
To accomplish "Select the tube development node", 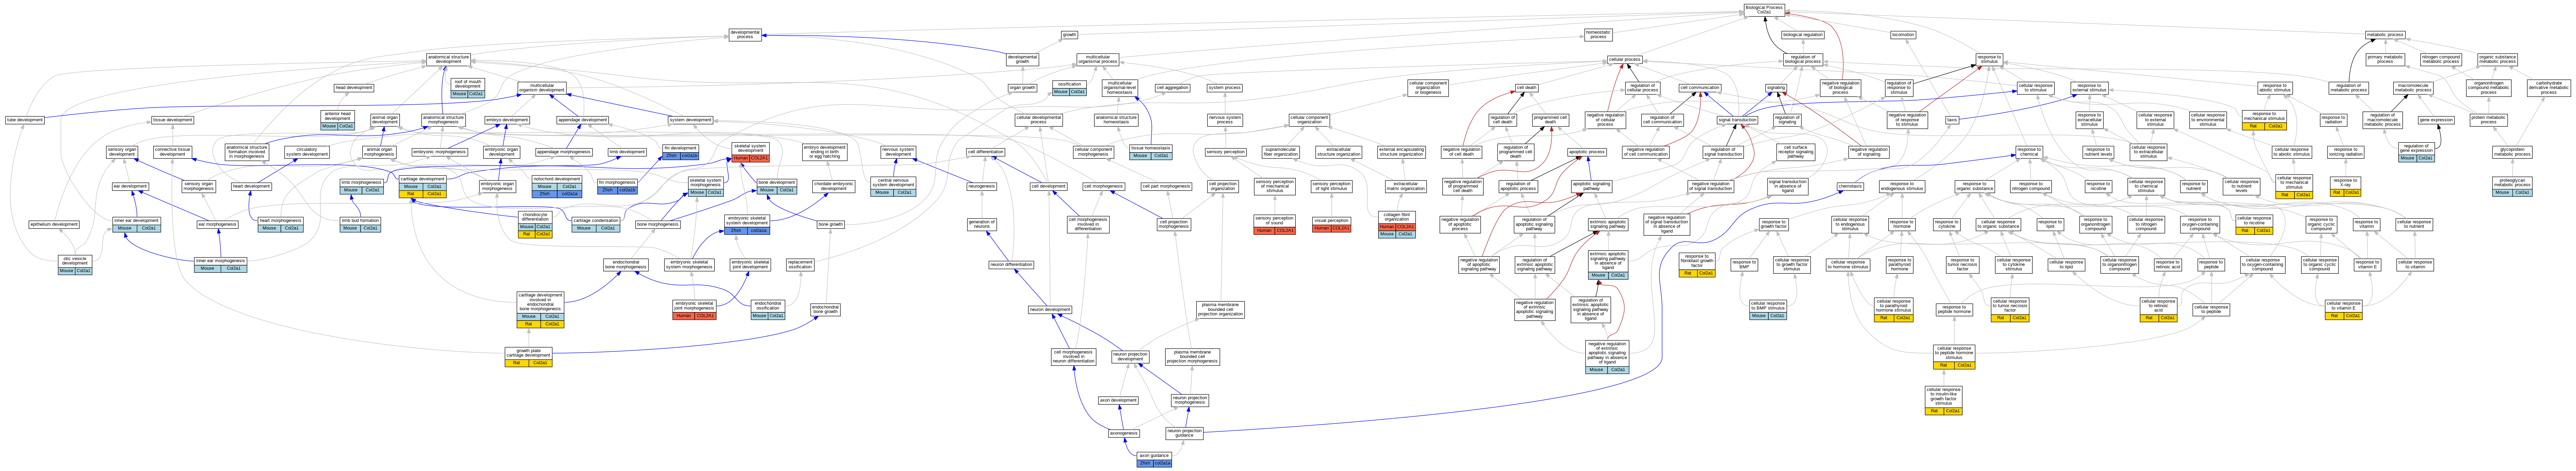I will 25,120.
